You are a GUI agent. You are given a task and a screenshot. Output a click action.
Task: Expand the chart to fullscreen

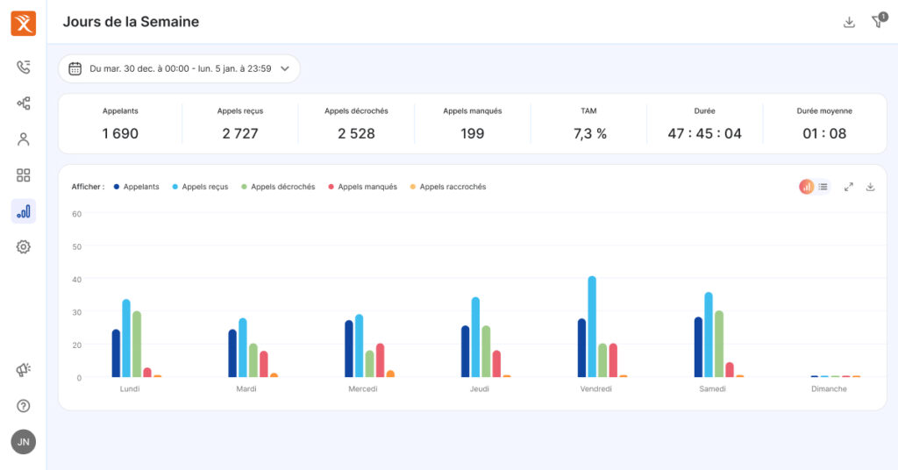pyautogui.click(x=848, y=187)
